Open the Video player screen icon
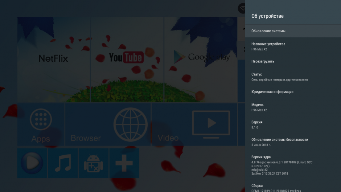The image size is (341, 192). click(x=211, y=124)
